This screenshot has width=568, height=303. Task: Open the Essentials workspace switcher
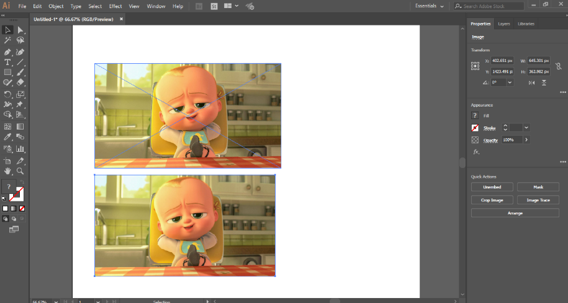point(430,6)
